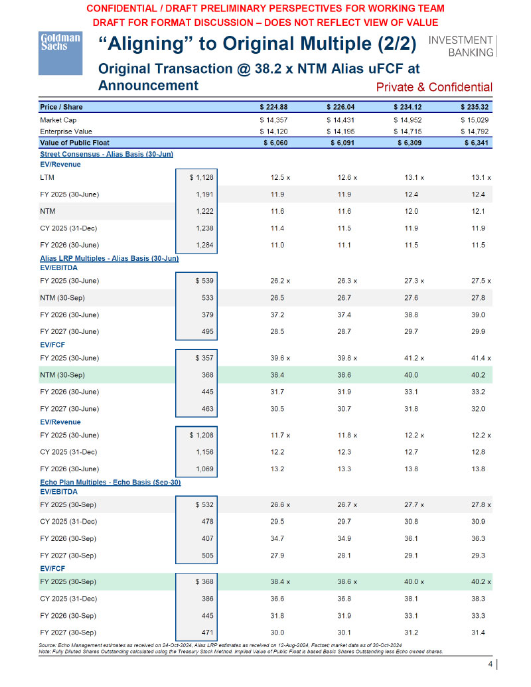Click the 'Private & Confidential' red text

click(x=434, y=87)
